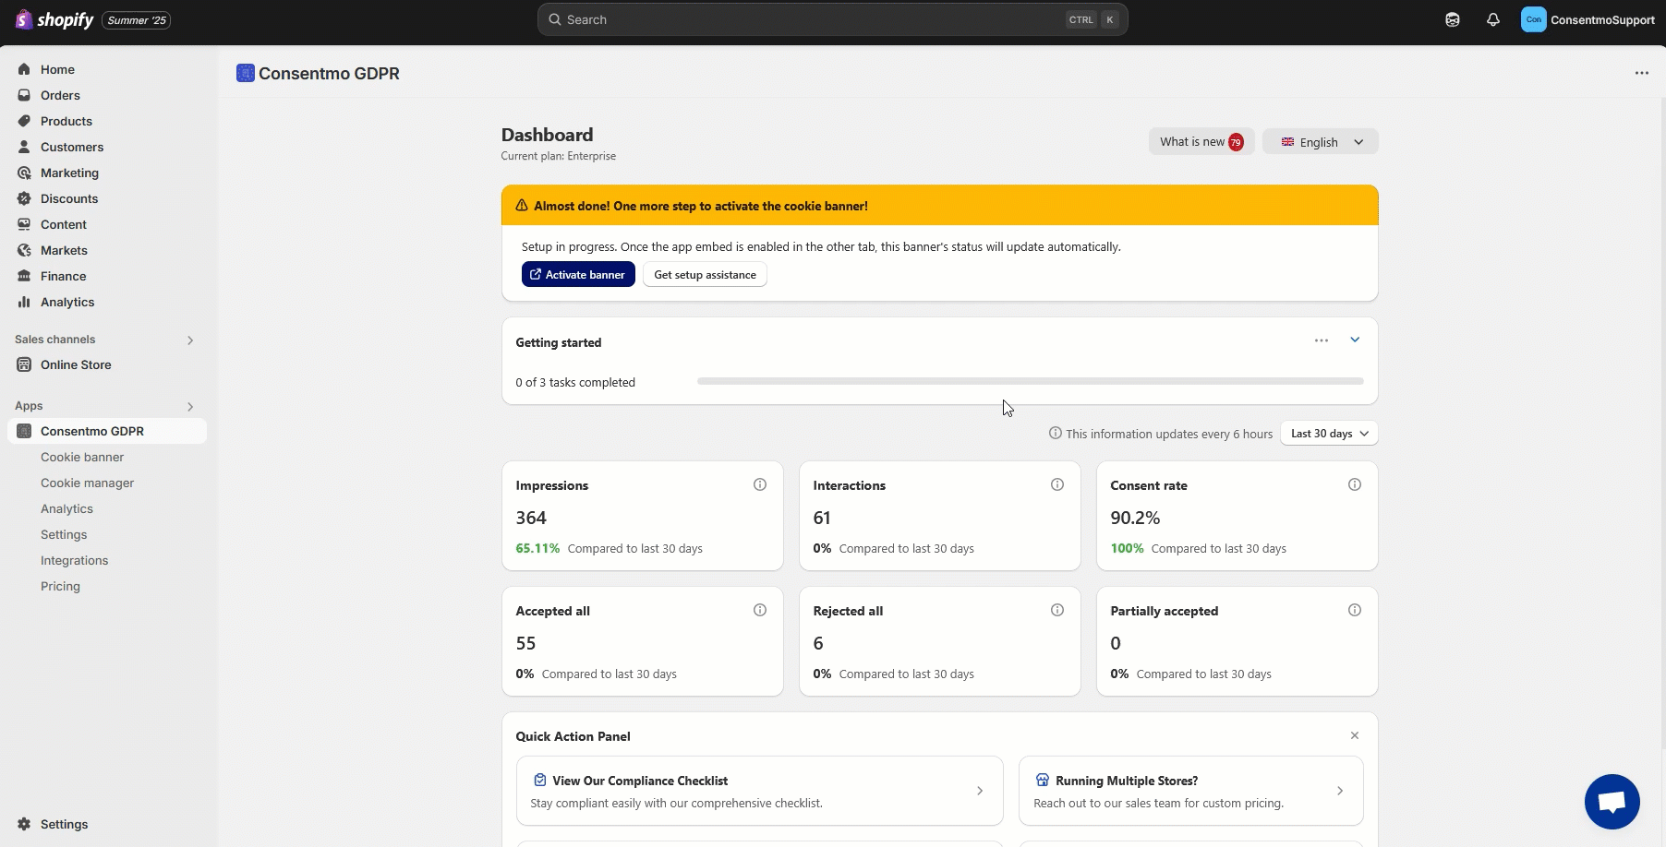Click Get setup assistance button
1666x847 pixels.
point(705,274)
